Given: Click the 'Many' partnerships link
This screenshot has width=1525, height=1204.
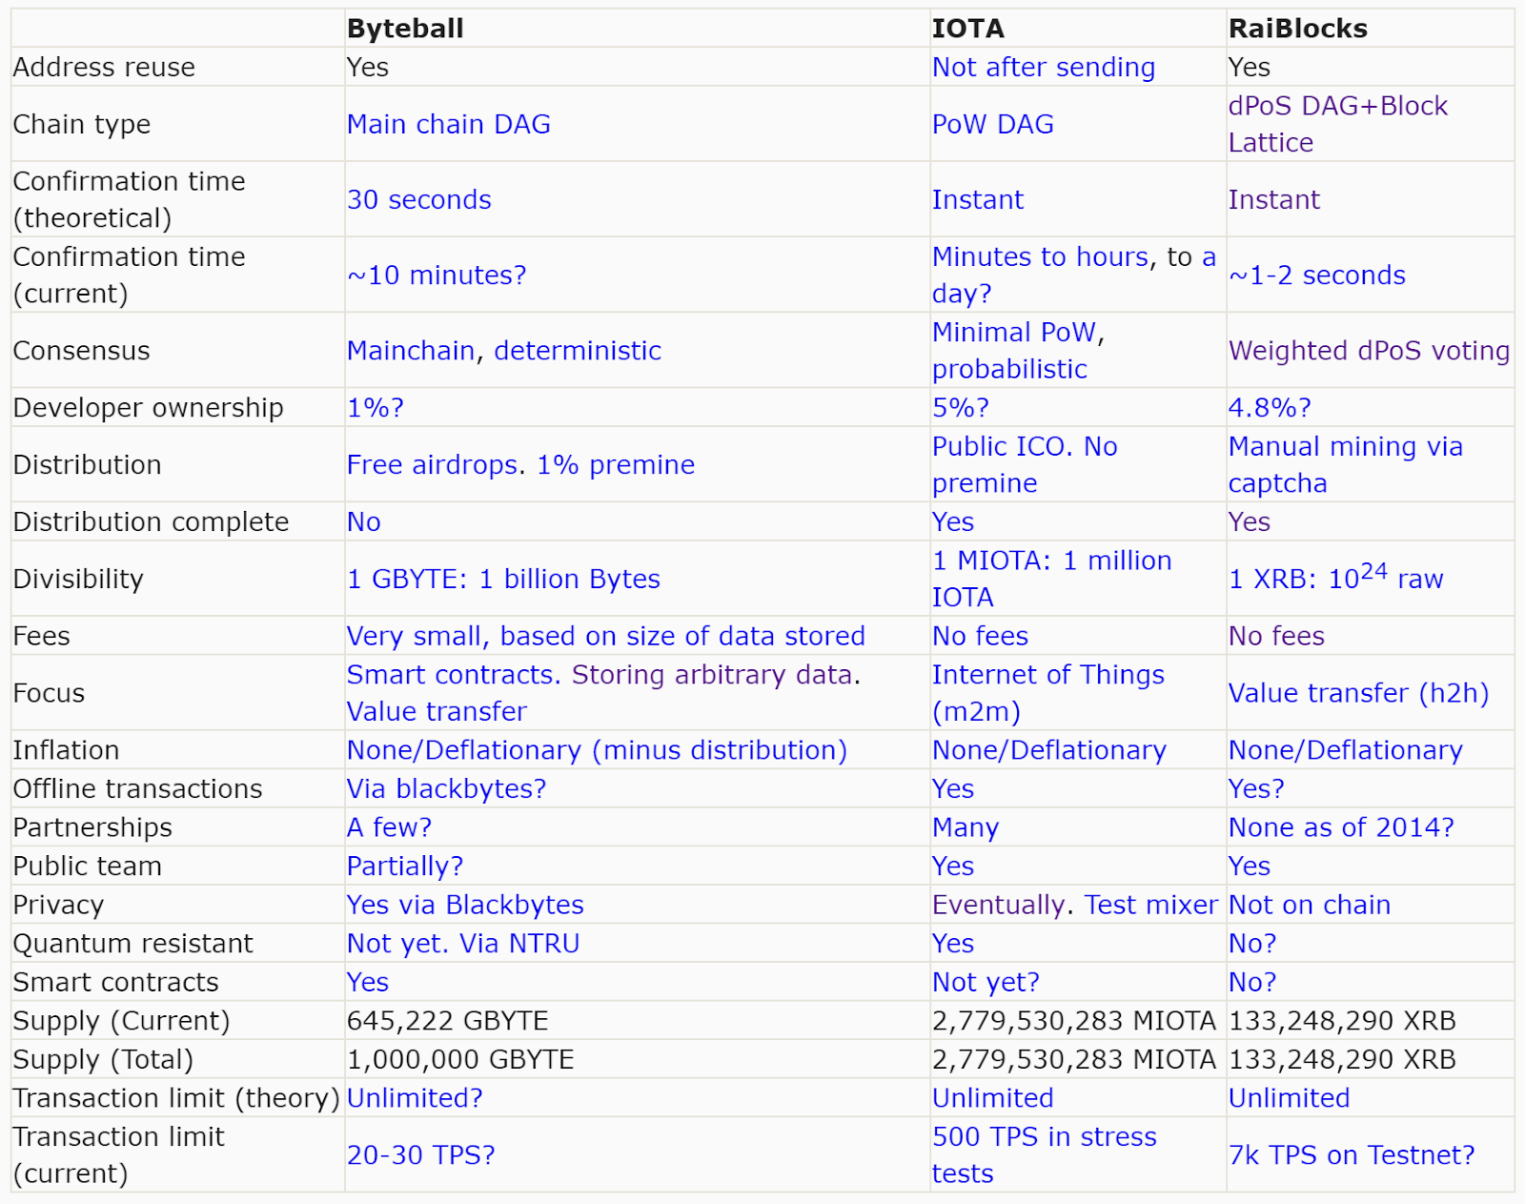Looking at the screenshot, I should click(965, 827).
